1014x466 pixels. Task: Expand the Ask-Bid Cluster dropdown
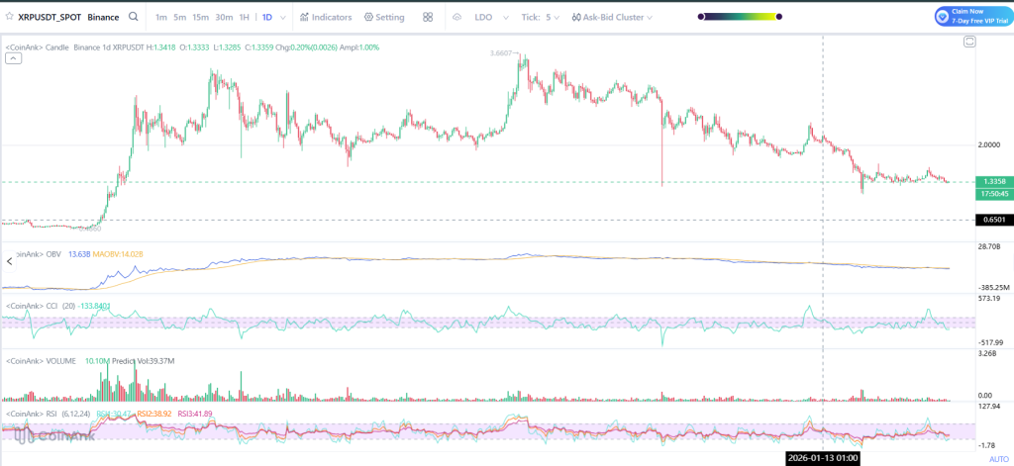[x=620, y=17]
